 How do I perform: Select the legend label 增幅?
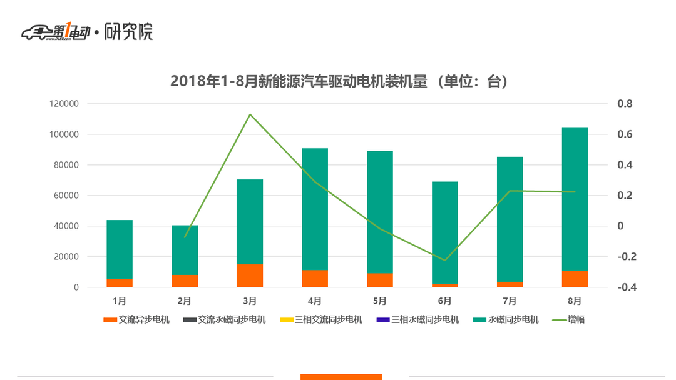576,320
